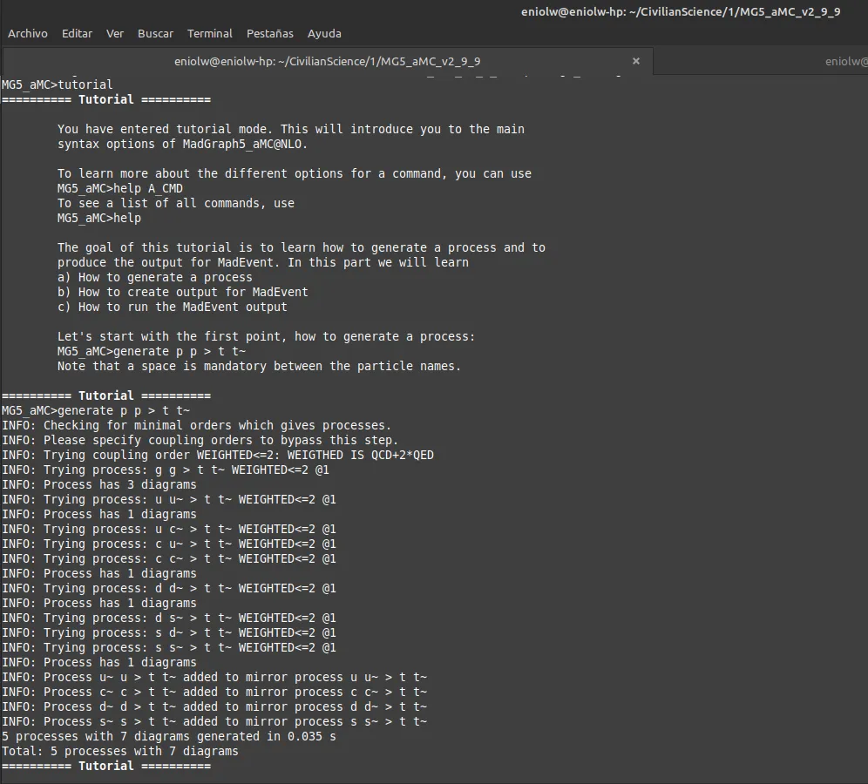Screen dimensions: 868x784
Task: Click 'Process c~ c > t t~ added' line
Action: coord(214,693)
